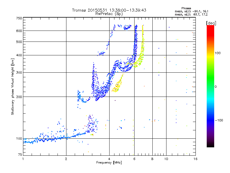Click y-axis tick label '400'

tap(19, 55)
